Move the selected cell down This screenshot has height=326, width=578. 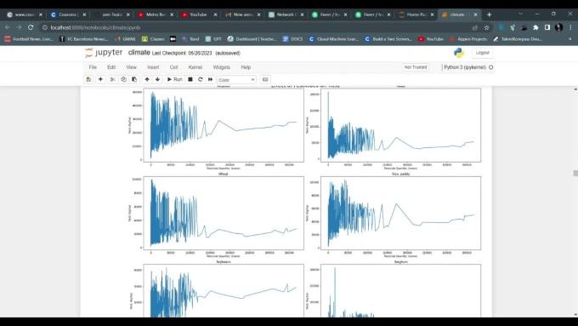(157, 79)
